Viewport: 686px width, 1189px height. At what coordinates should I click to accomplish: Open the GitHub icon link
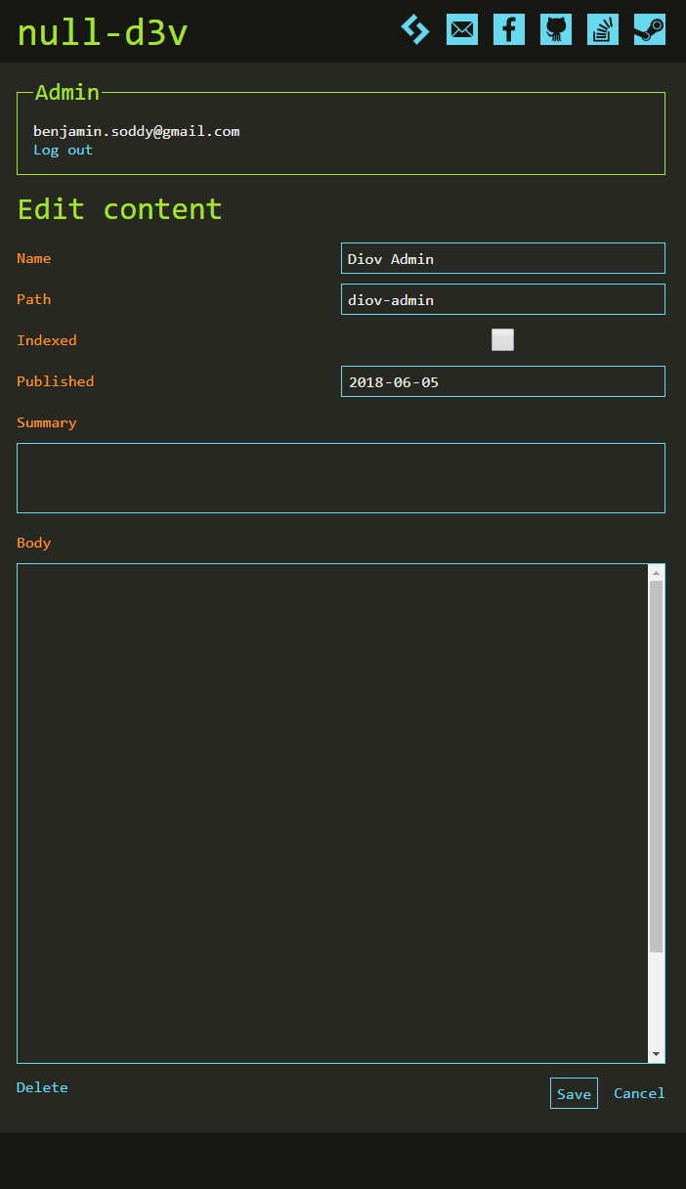pos(556,29)
